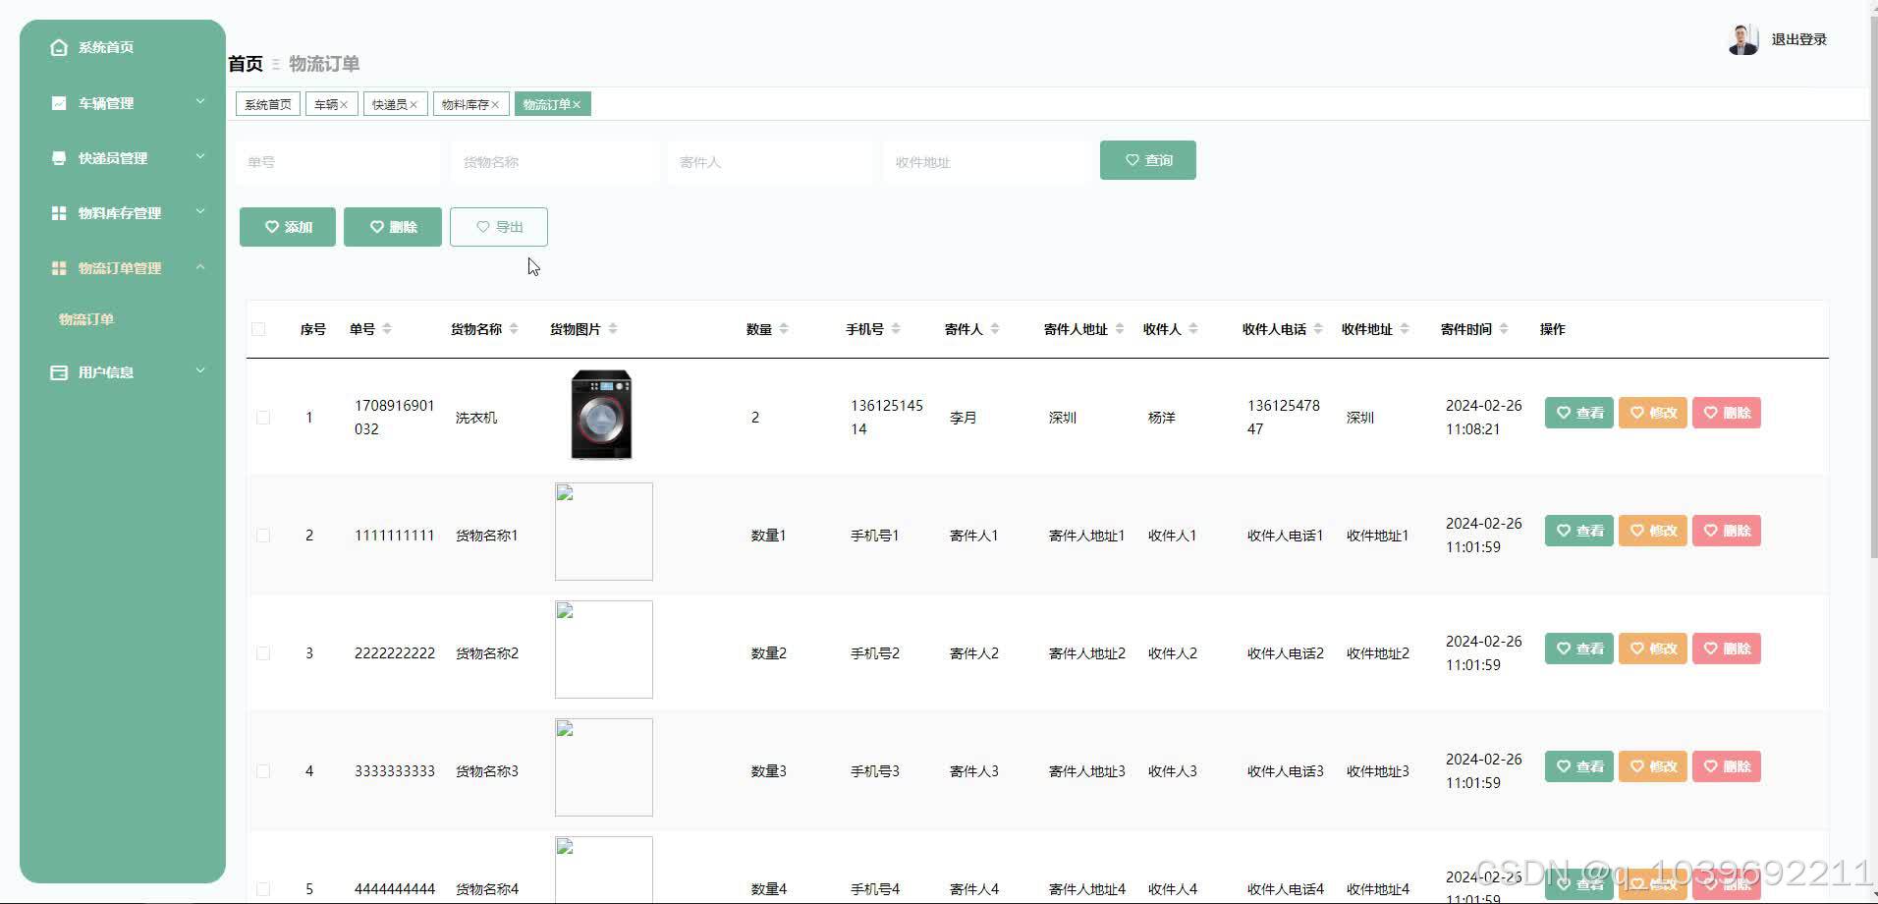Expand the 快递员管理 menu chevron

(x=200, y=156)
